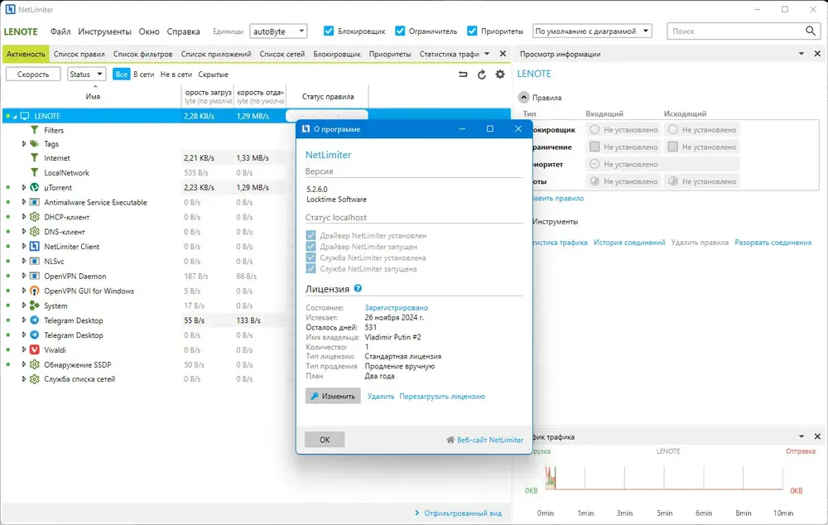Select the outgoing blocker radio button
Image resolution: width=828 pixels, height=525 pixels.
tap(672, 129)
